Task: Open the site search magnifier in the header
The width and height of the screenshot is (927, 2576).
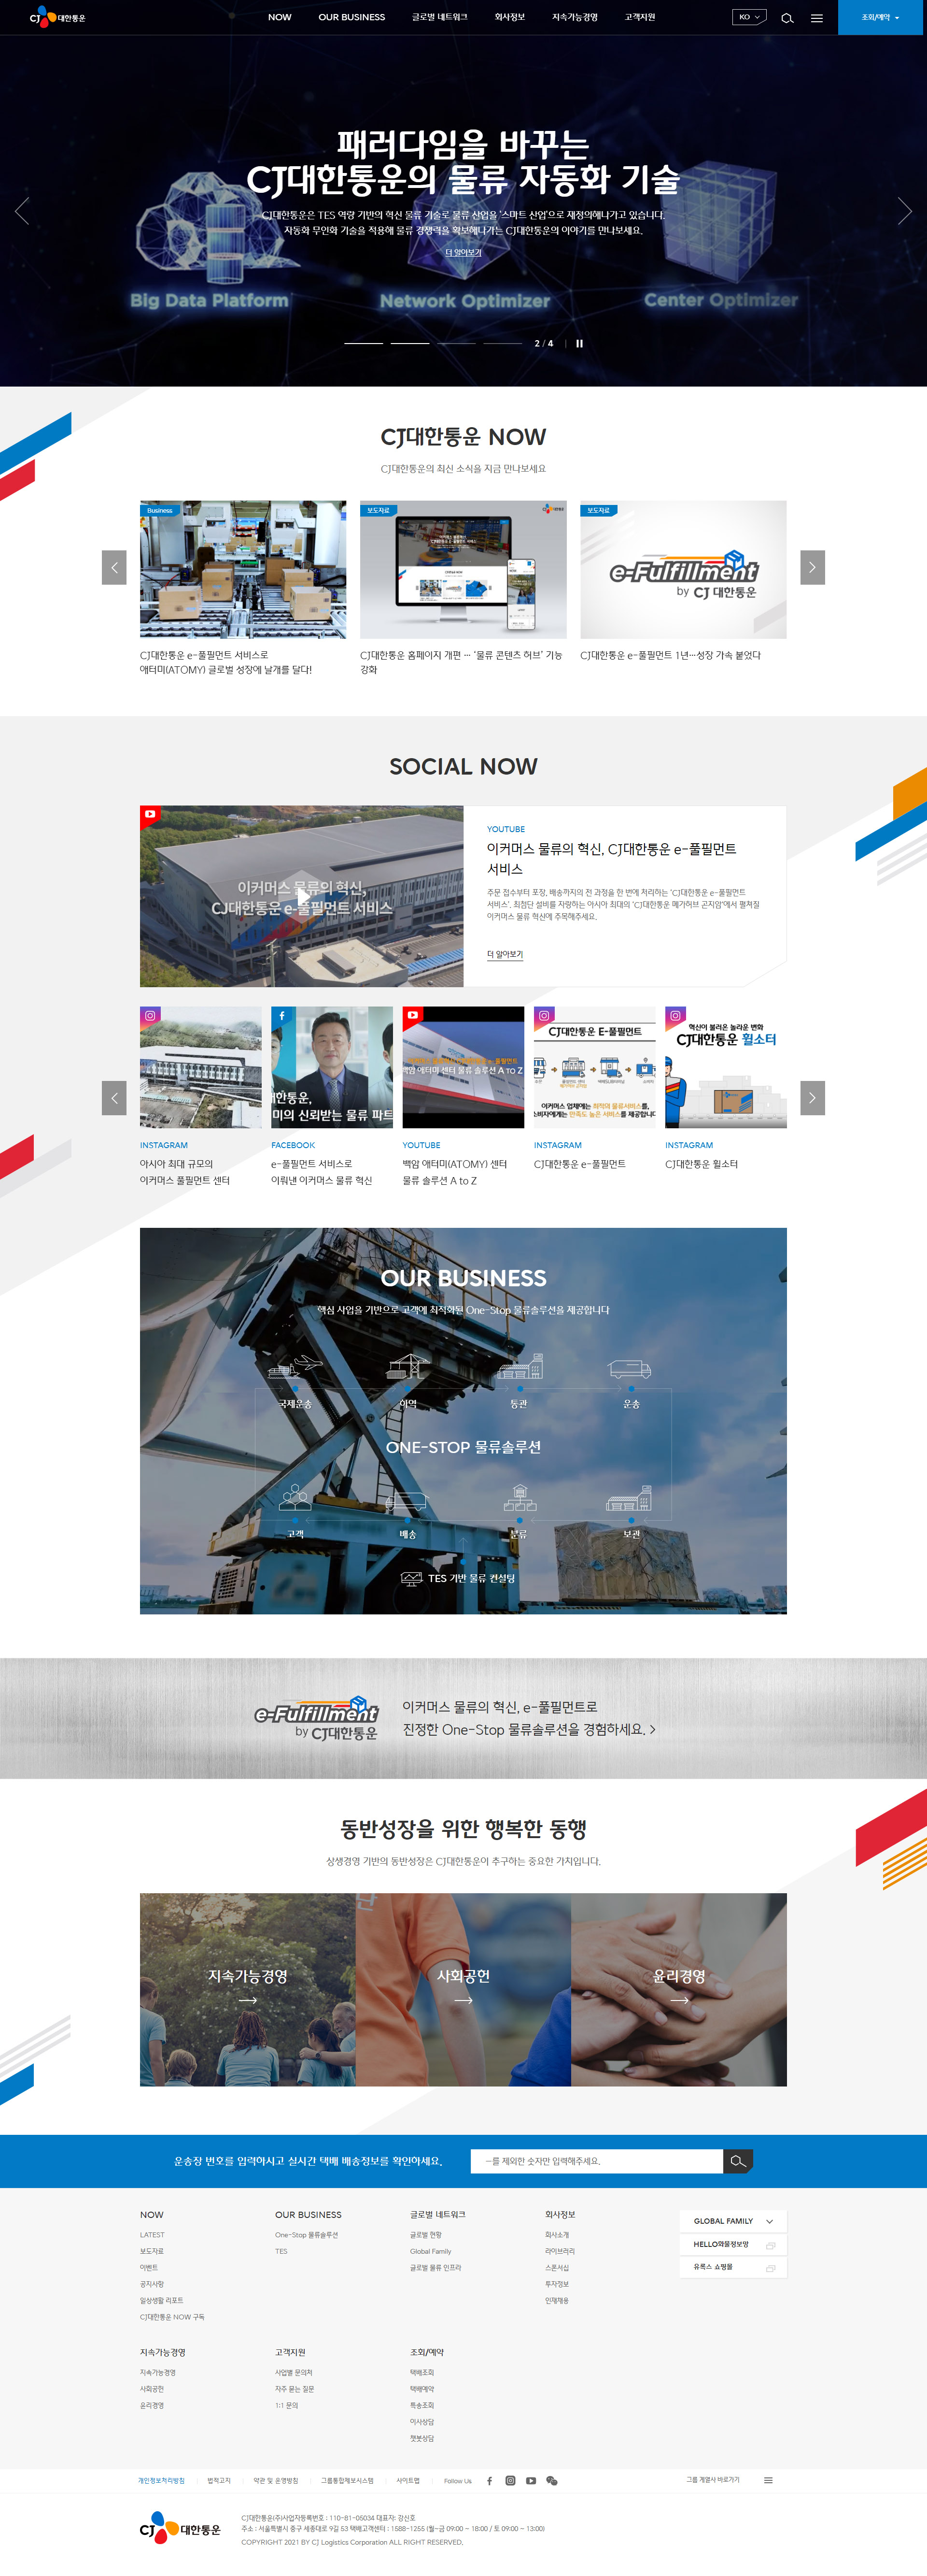Action: [x=787, y=17]
